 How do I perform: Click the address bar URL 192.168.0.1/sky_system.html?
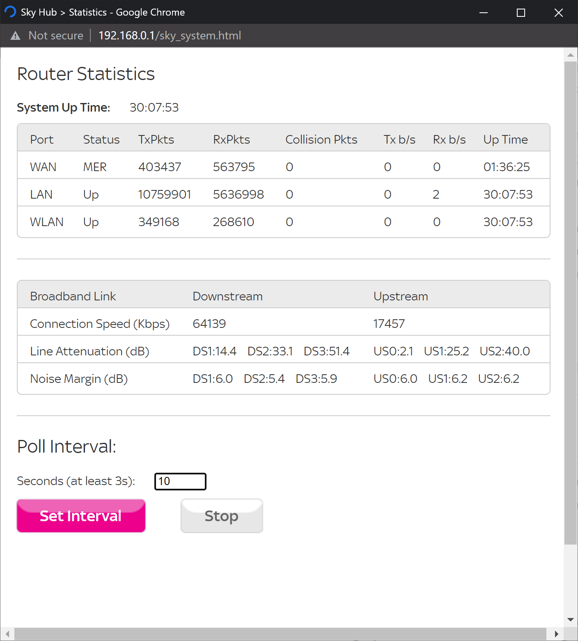point(170,36)
